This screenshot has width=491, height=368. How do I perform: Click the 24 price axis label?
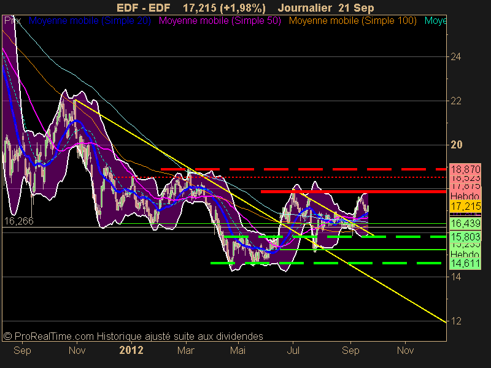[x=455, y=56]
